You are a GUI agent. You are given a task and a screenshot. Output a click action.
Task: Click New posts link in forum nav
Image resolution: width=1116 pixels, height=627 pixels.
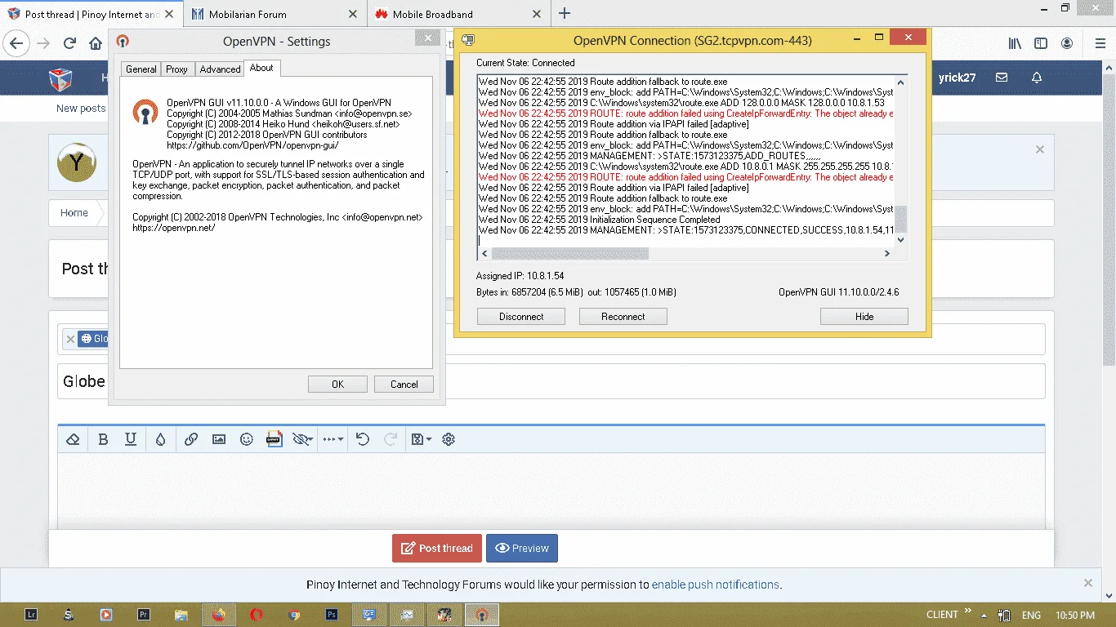point(81,108)
